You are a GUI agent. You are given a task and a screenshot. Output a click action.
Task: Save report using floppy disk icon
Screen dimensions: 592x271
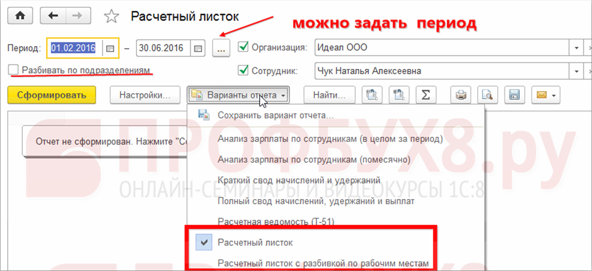(x=514, y=95)
